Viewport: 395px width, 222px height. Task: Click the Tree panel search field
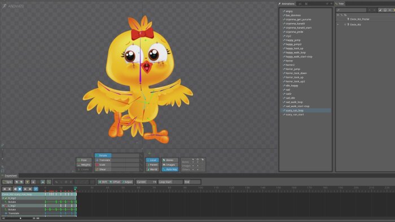click(352, 10)
